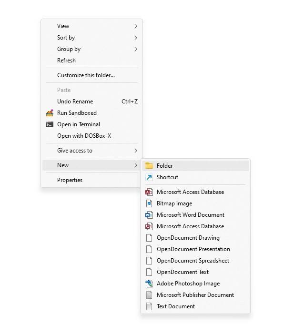The width and height of the screenshot is (294, 325).
Task: Click the Shortcut arrow icon
Action: tap(149, 177)
